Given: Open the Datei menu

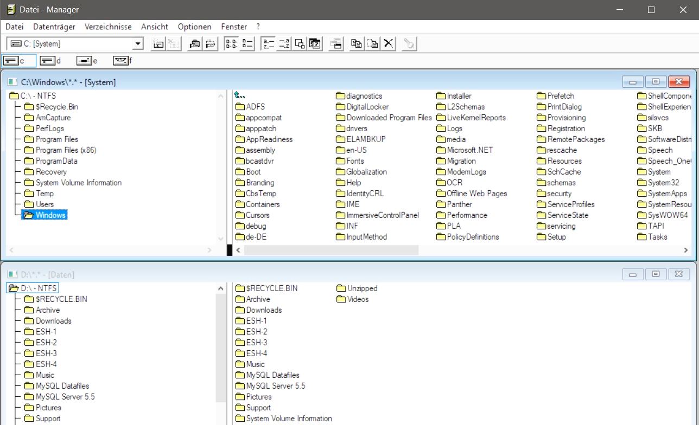Looking at the screenshot, I should click(x=15, y=27).
